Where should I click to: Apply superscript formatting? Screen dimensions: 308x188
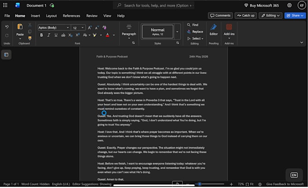77,35
